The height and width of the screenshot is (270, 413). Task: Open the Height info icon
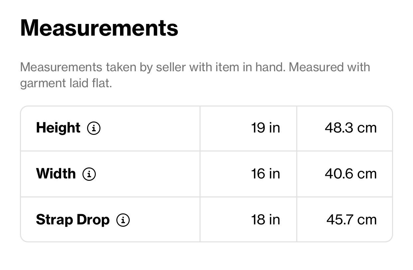[94, 128]
